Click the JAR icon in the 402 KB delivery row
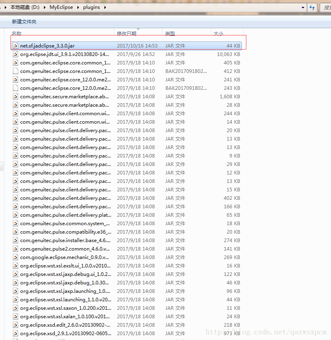The width and height of the screenshot is (331, 340). click(15, 198)
